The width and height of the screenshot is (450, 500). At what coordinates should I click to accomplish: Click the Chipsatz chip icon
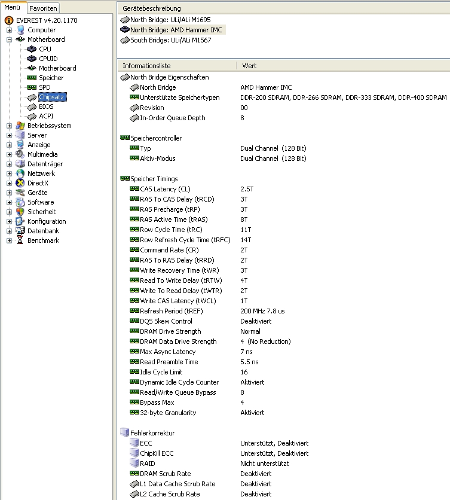click(x=32, y=97)
